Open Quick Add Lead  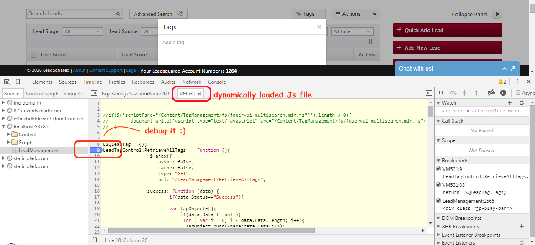point(447,30)
